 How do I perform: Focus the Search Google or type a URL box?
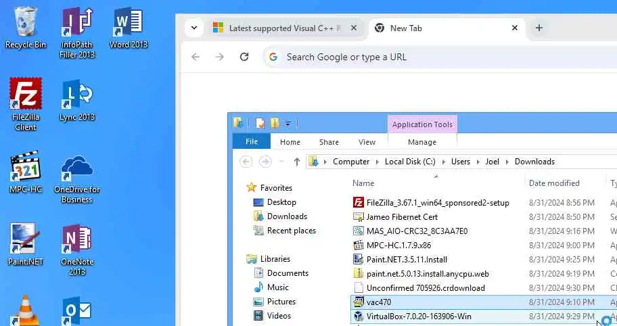coord(439,57)
